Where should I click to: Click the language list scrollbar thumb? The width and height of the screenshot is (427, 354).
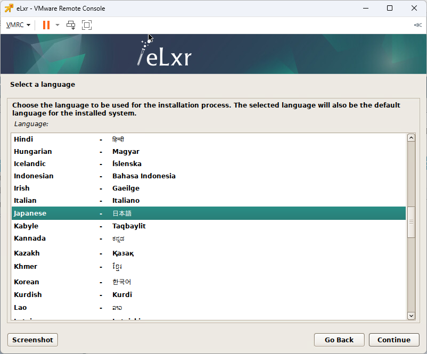[x=411, y=222]
